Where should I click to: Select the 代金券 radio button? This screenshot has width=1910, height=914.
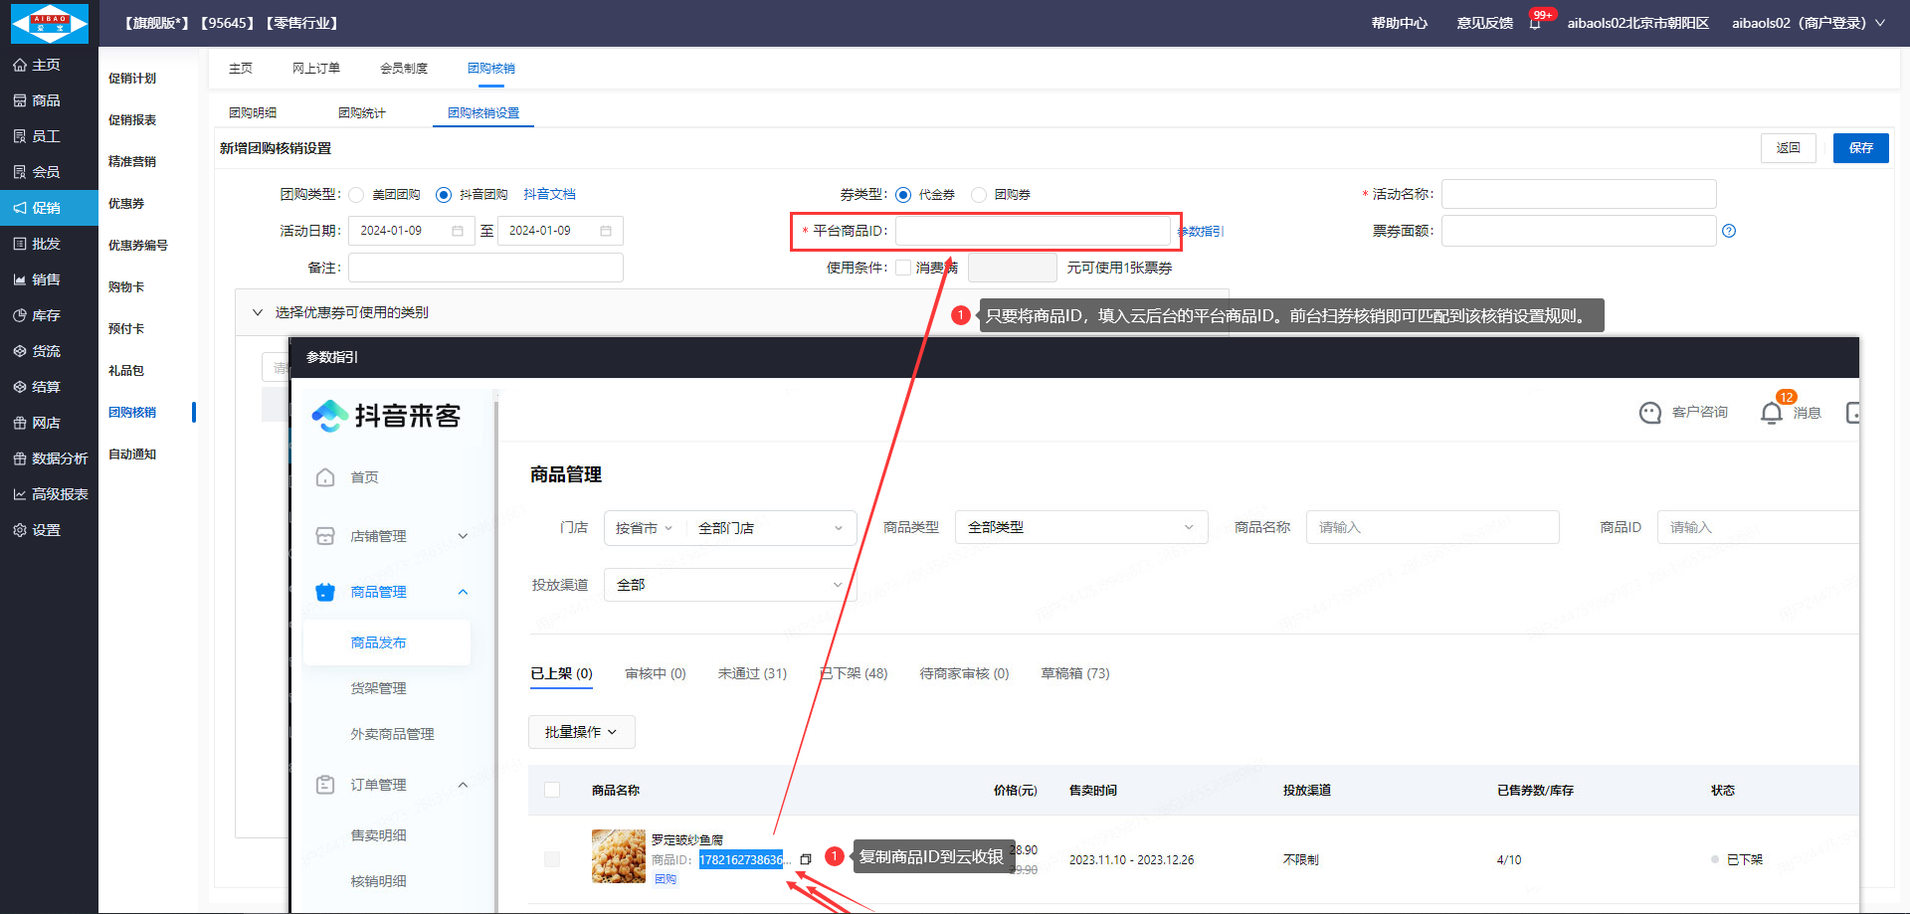click(903, 195)
